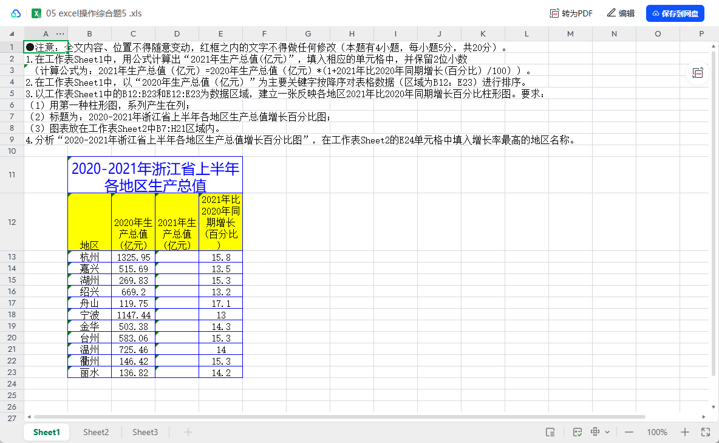Screen dimensions: 719x443
Task: Open the new sheet plus control beside Sheet3
Action: (x=188, y=432)
